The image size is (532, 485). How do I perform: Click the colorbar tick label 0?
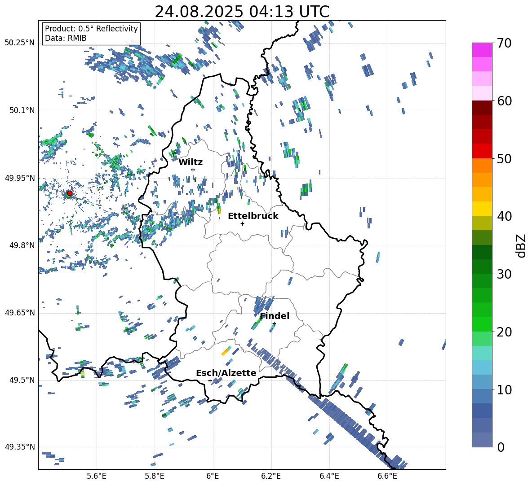tap(501, 447)
